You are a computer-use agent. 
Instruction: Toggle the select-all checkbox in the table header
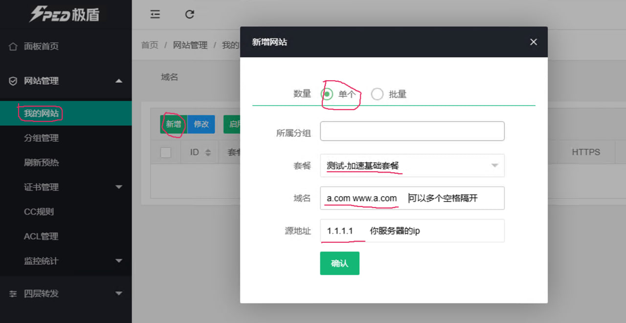165,152
